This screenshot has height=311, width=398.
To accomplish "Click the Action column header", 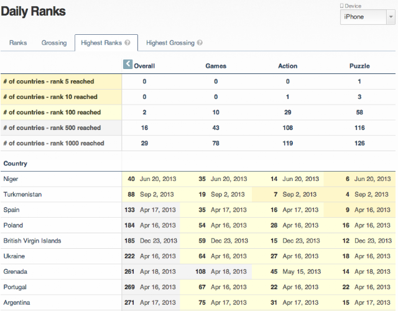I will click(x=287, y=66).
